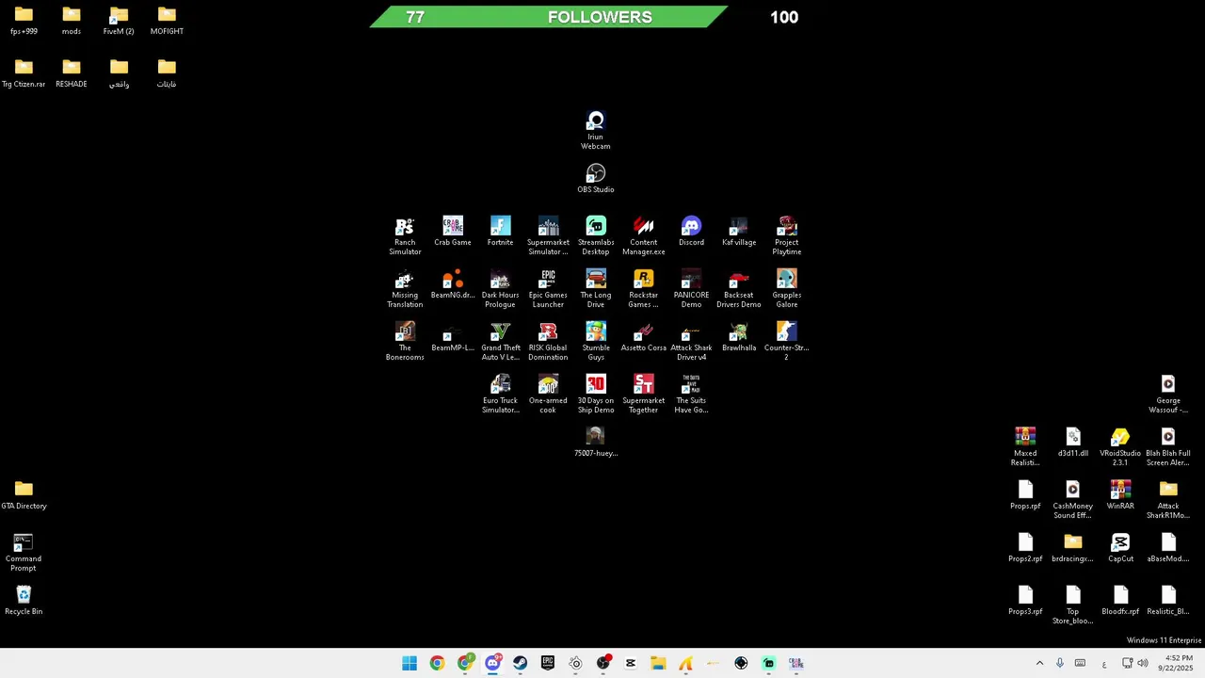Select the Backseat Drivers Demo icon
The image size is (1205, 678).
tap(739, 288)
